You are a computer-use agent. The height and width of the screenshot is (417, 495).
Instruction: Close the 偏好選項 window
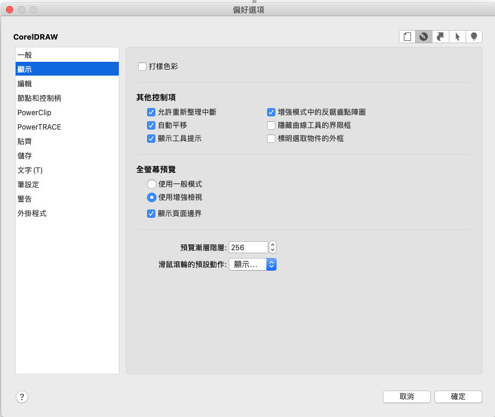point(10,10)
